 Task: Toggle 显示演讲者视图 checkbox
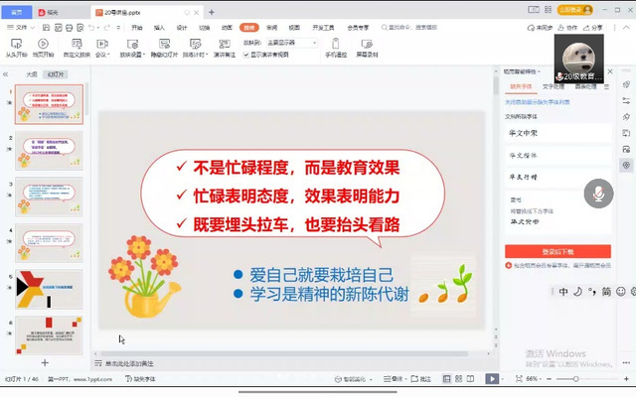pos(243,56)
